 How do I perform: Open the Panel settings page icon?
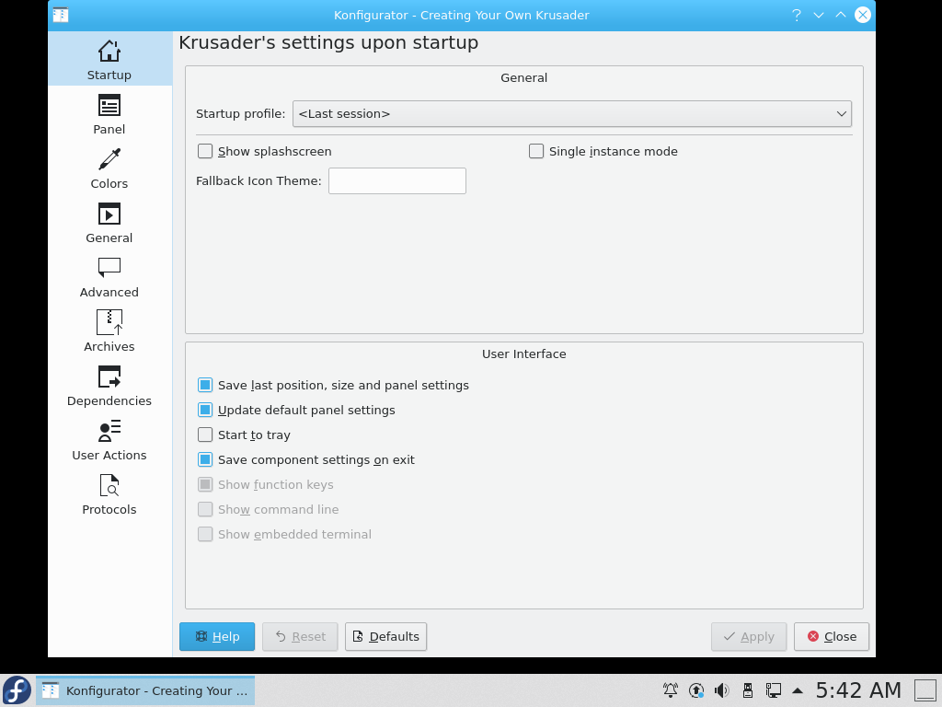pos(109,105)
